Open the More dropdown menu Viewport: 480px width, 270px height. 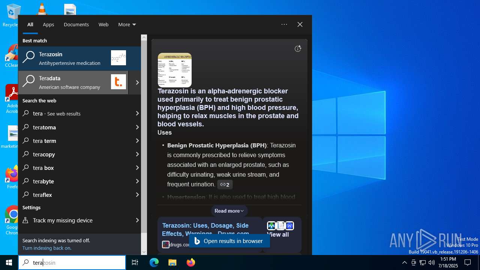[x=127, y=24]
